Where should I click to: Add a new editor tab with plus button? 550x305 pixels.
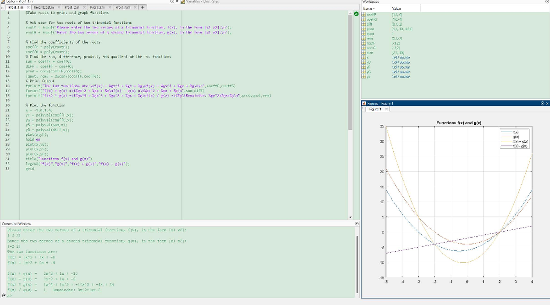143,7
